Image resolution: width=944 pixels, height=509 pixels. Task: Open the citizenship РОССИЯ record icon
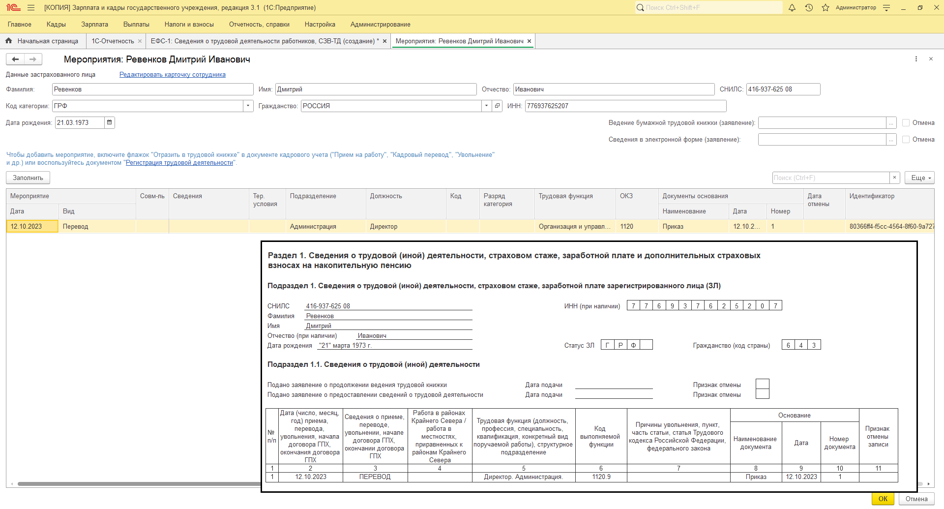pyautogui.click(x=497, y=106)
